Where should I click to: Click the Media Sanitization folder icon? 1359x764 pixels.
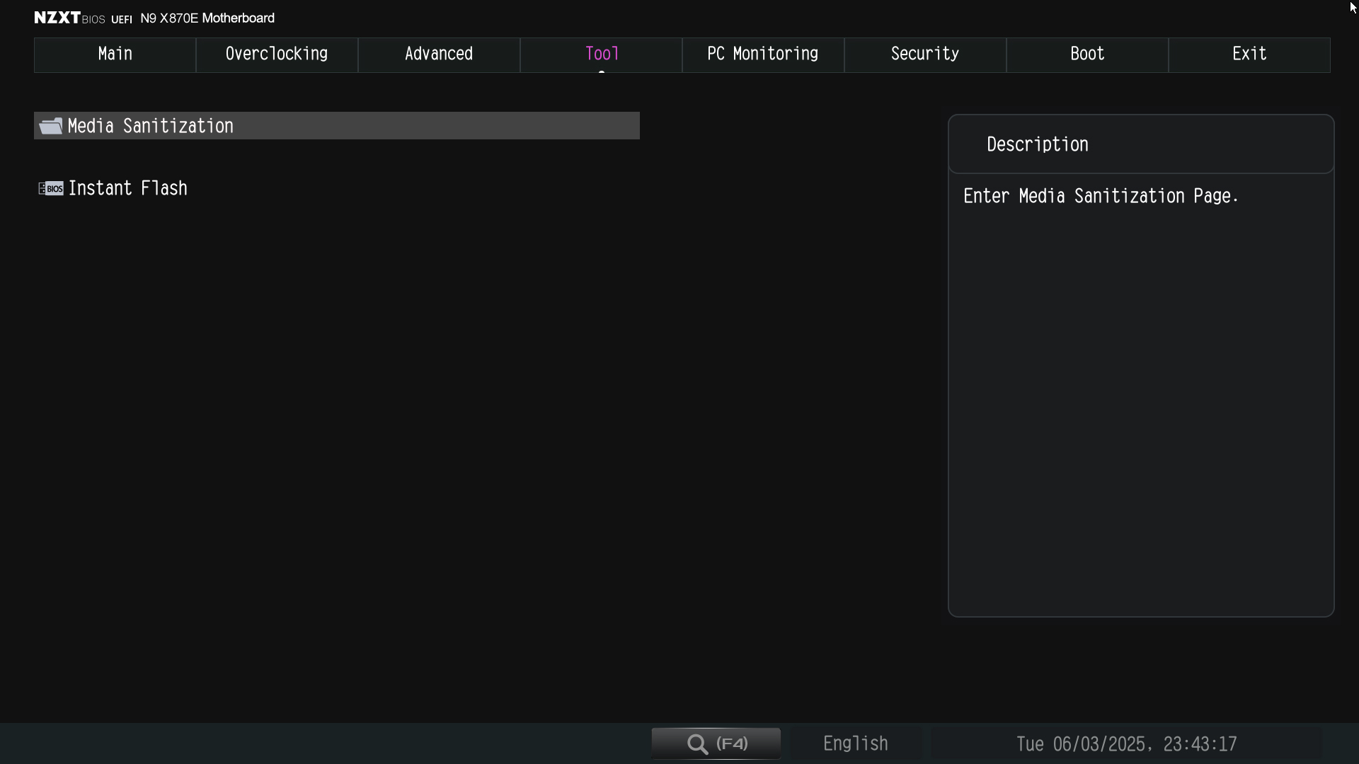50,126
